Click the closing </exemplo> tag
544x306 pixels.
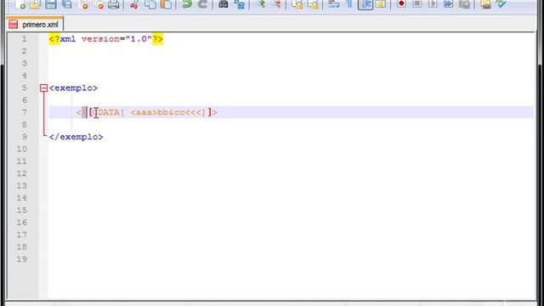[x=76, y=137]
